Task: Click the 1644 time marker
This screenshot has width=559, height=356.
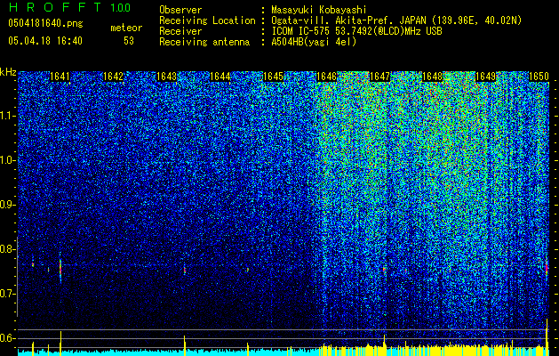Action: 220,77
